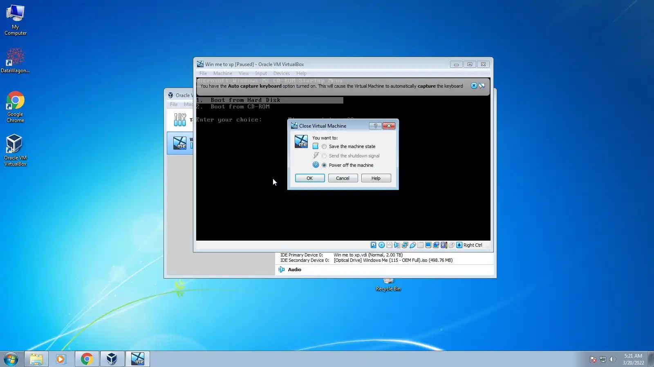Open the audio status indicator
This screenshot has height=367, width=654.
pyautogui.click(x=397, y=245)
